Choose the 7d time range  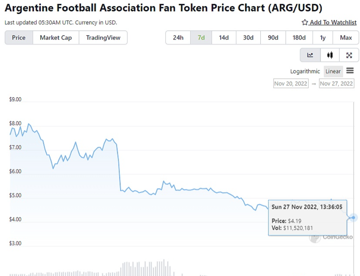tap(201, 38)
